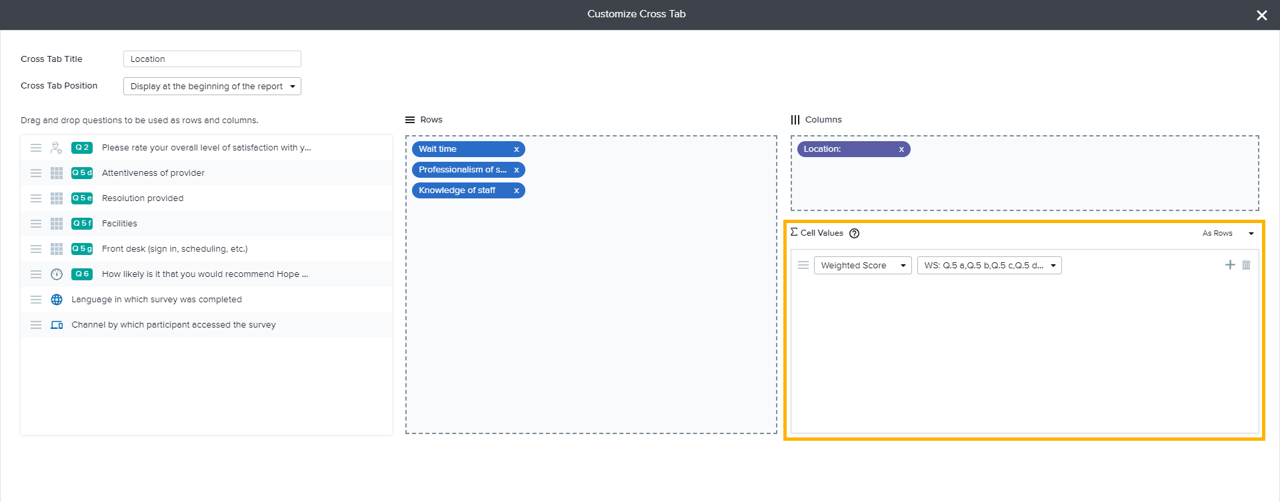The height and width of the screenshot is (502, 1280).
Task: Click the Cross Tab Title input field
Action: coord(212,59)
